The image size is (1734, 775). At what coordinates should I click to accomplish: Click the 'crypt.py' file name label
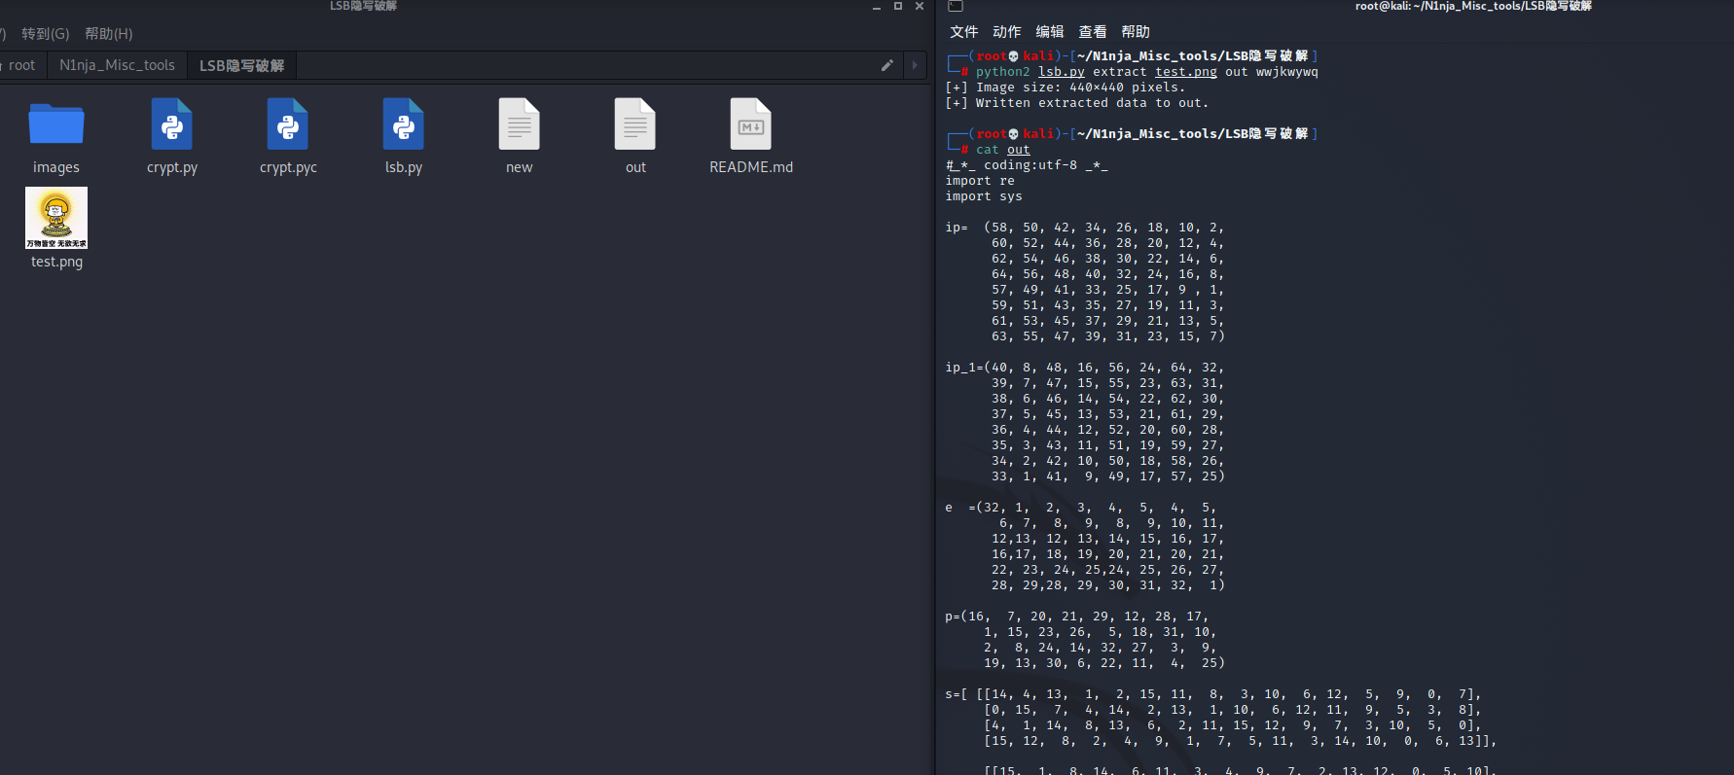pos(172,167)
